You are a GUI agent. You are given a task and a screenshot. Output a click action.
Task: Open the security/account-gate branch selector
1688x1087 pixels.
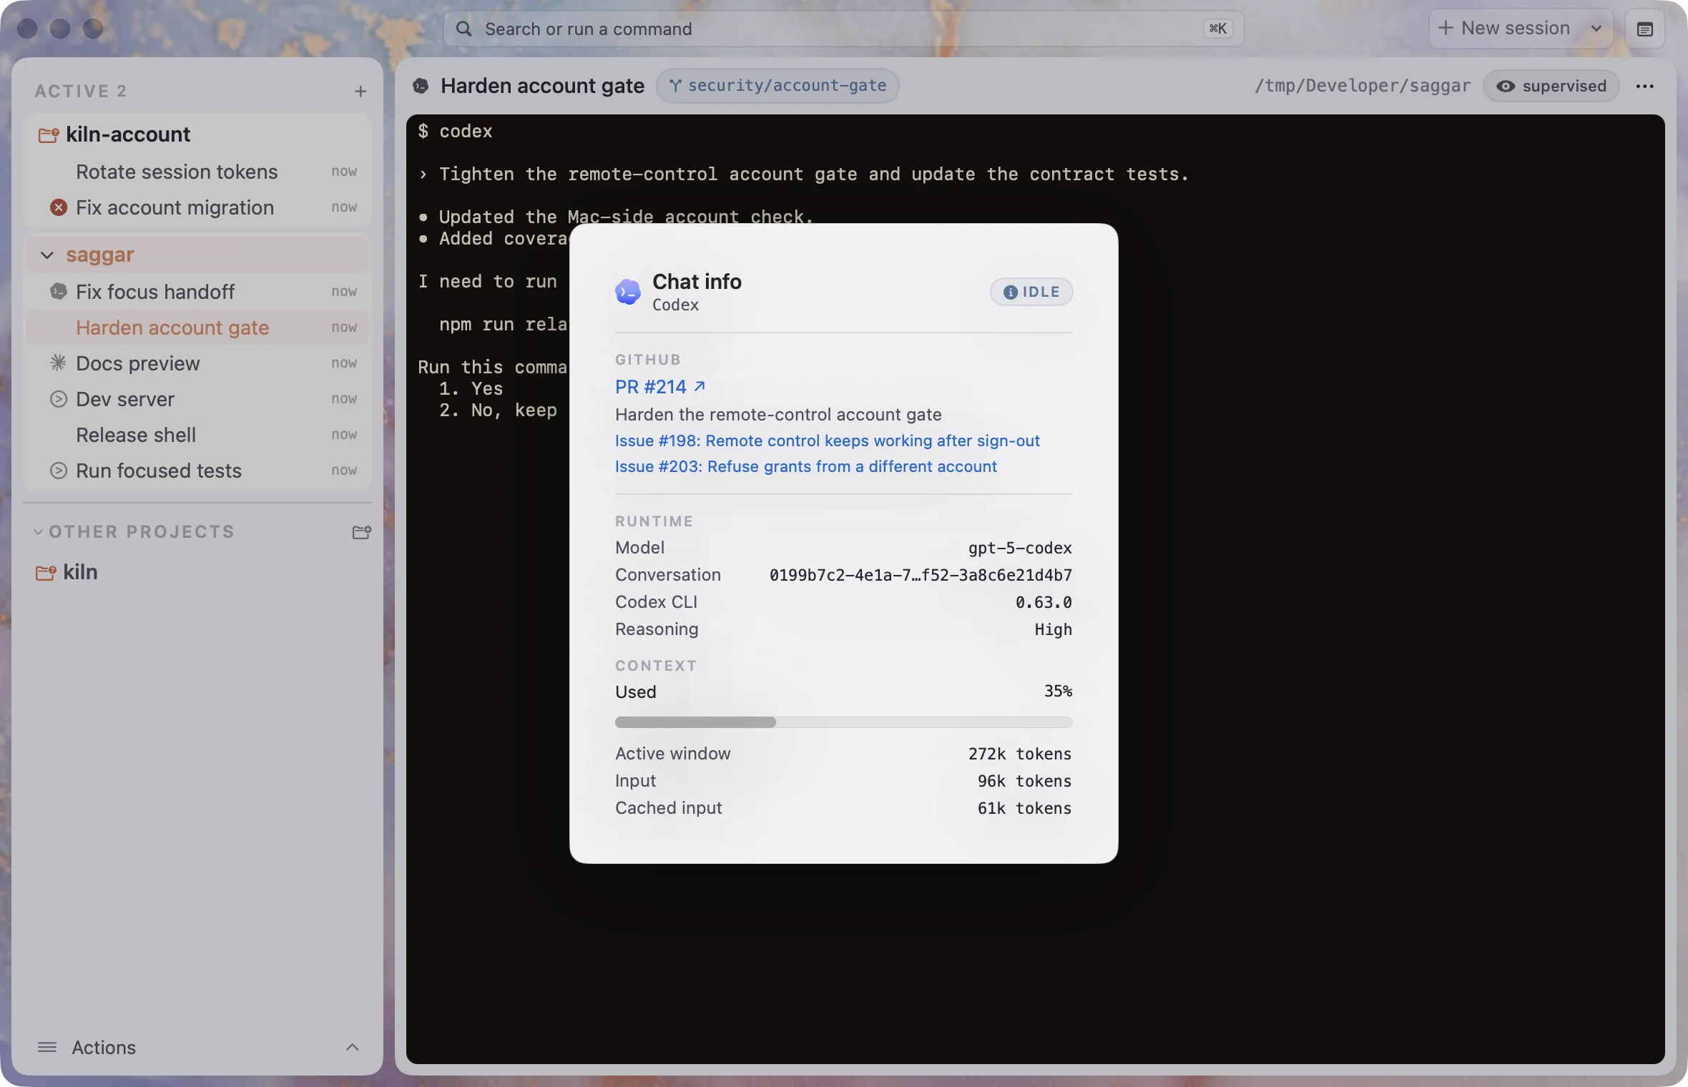tap(777, 86)
